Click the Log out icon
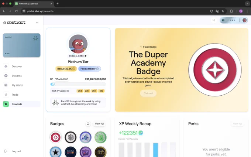The height and width of the screenshot is (157, 251). [6, 151]
